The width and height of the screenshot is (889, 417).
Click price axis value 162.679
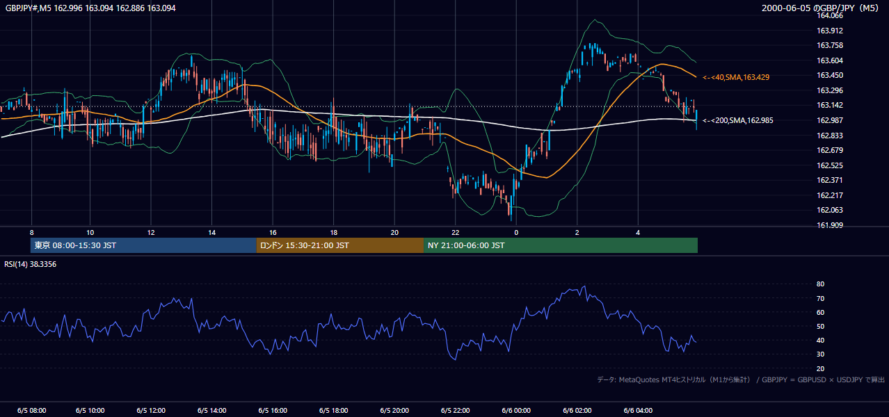[829, 150]
